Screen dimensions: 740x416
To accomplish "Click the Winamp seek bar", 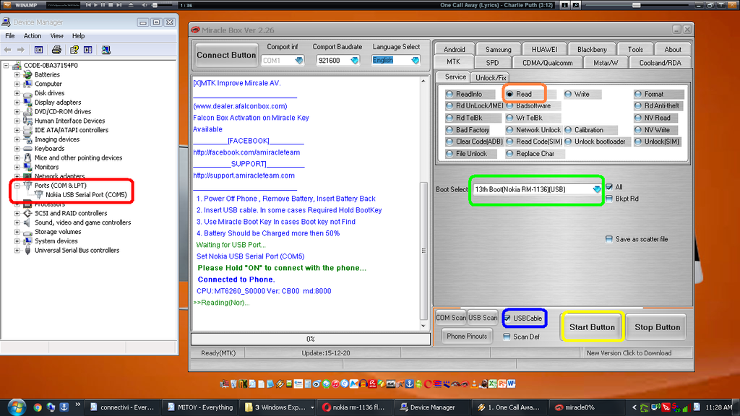I will [x=108, y=5].
